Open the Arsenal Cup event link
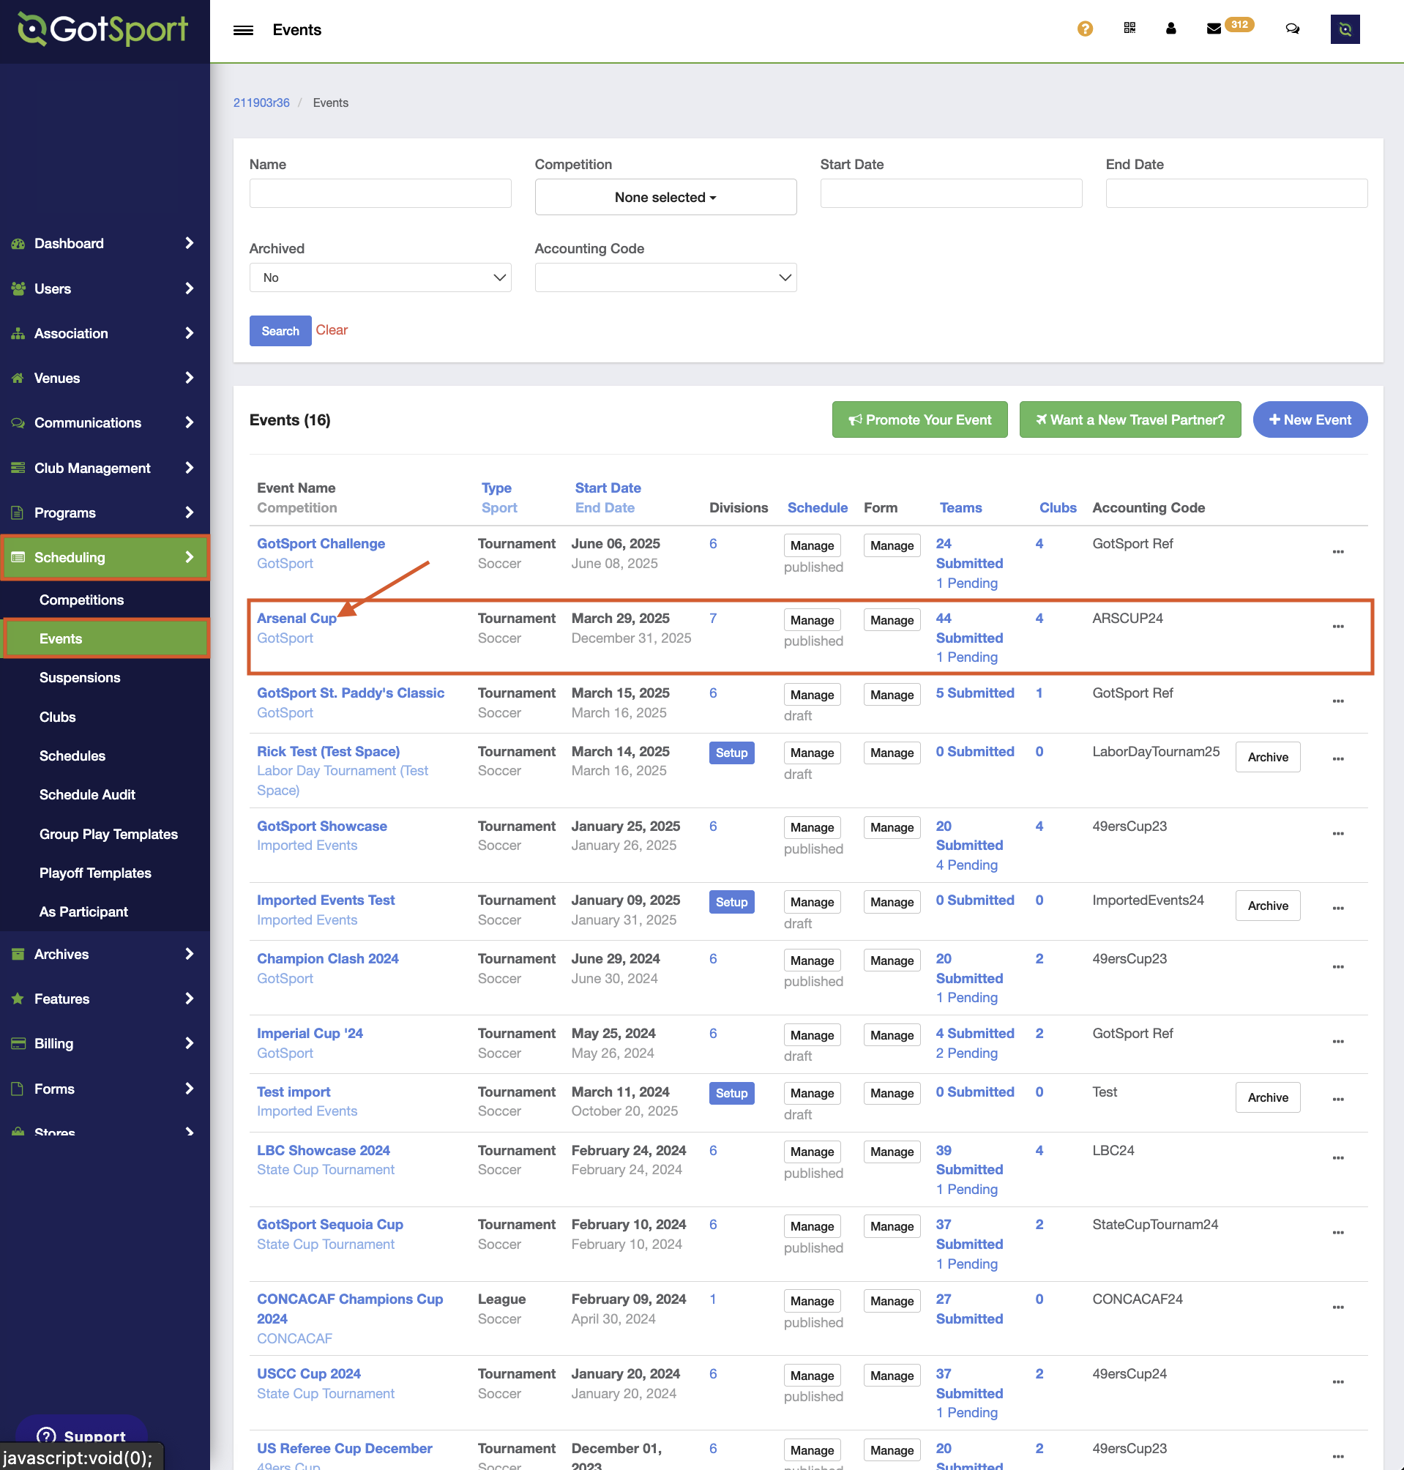This screenshot has width=1404, height=1470. coord(297,619)
